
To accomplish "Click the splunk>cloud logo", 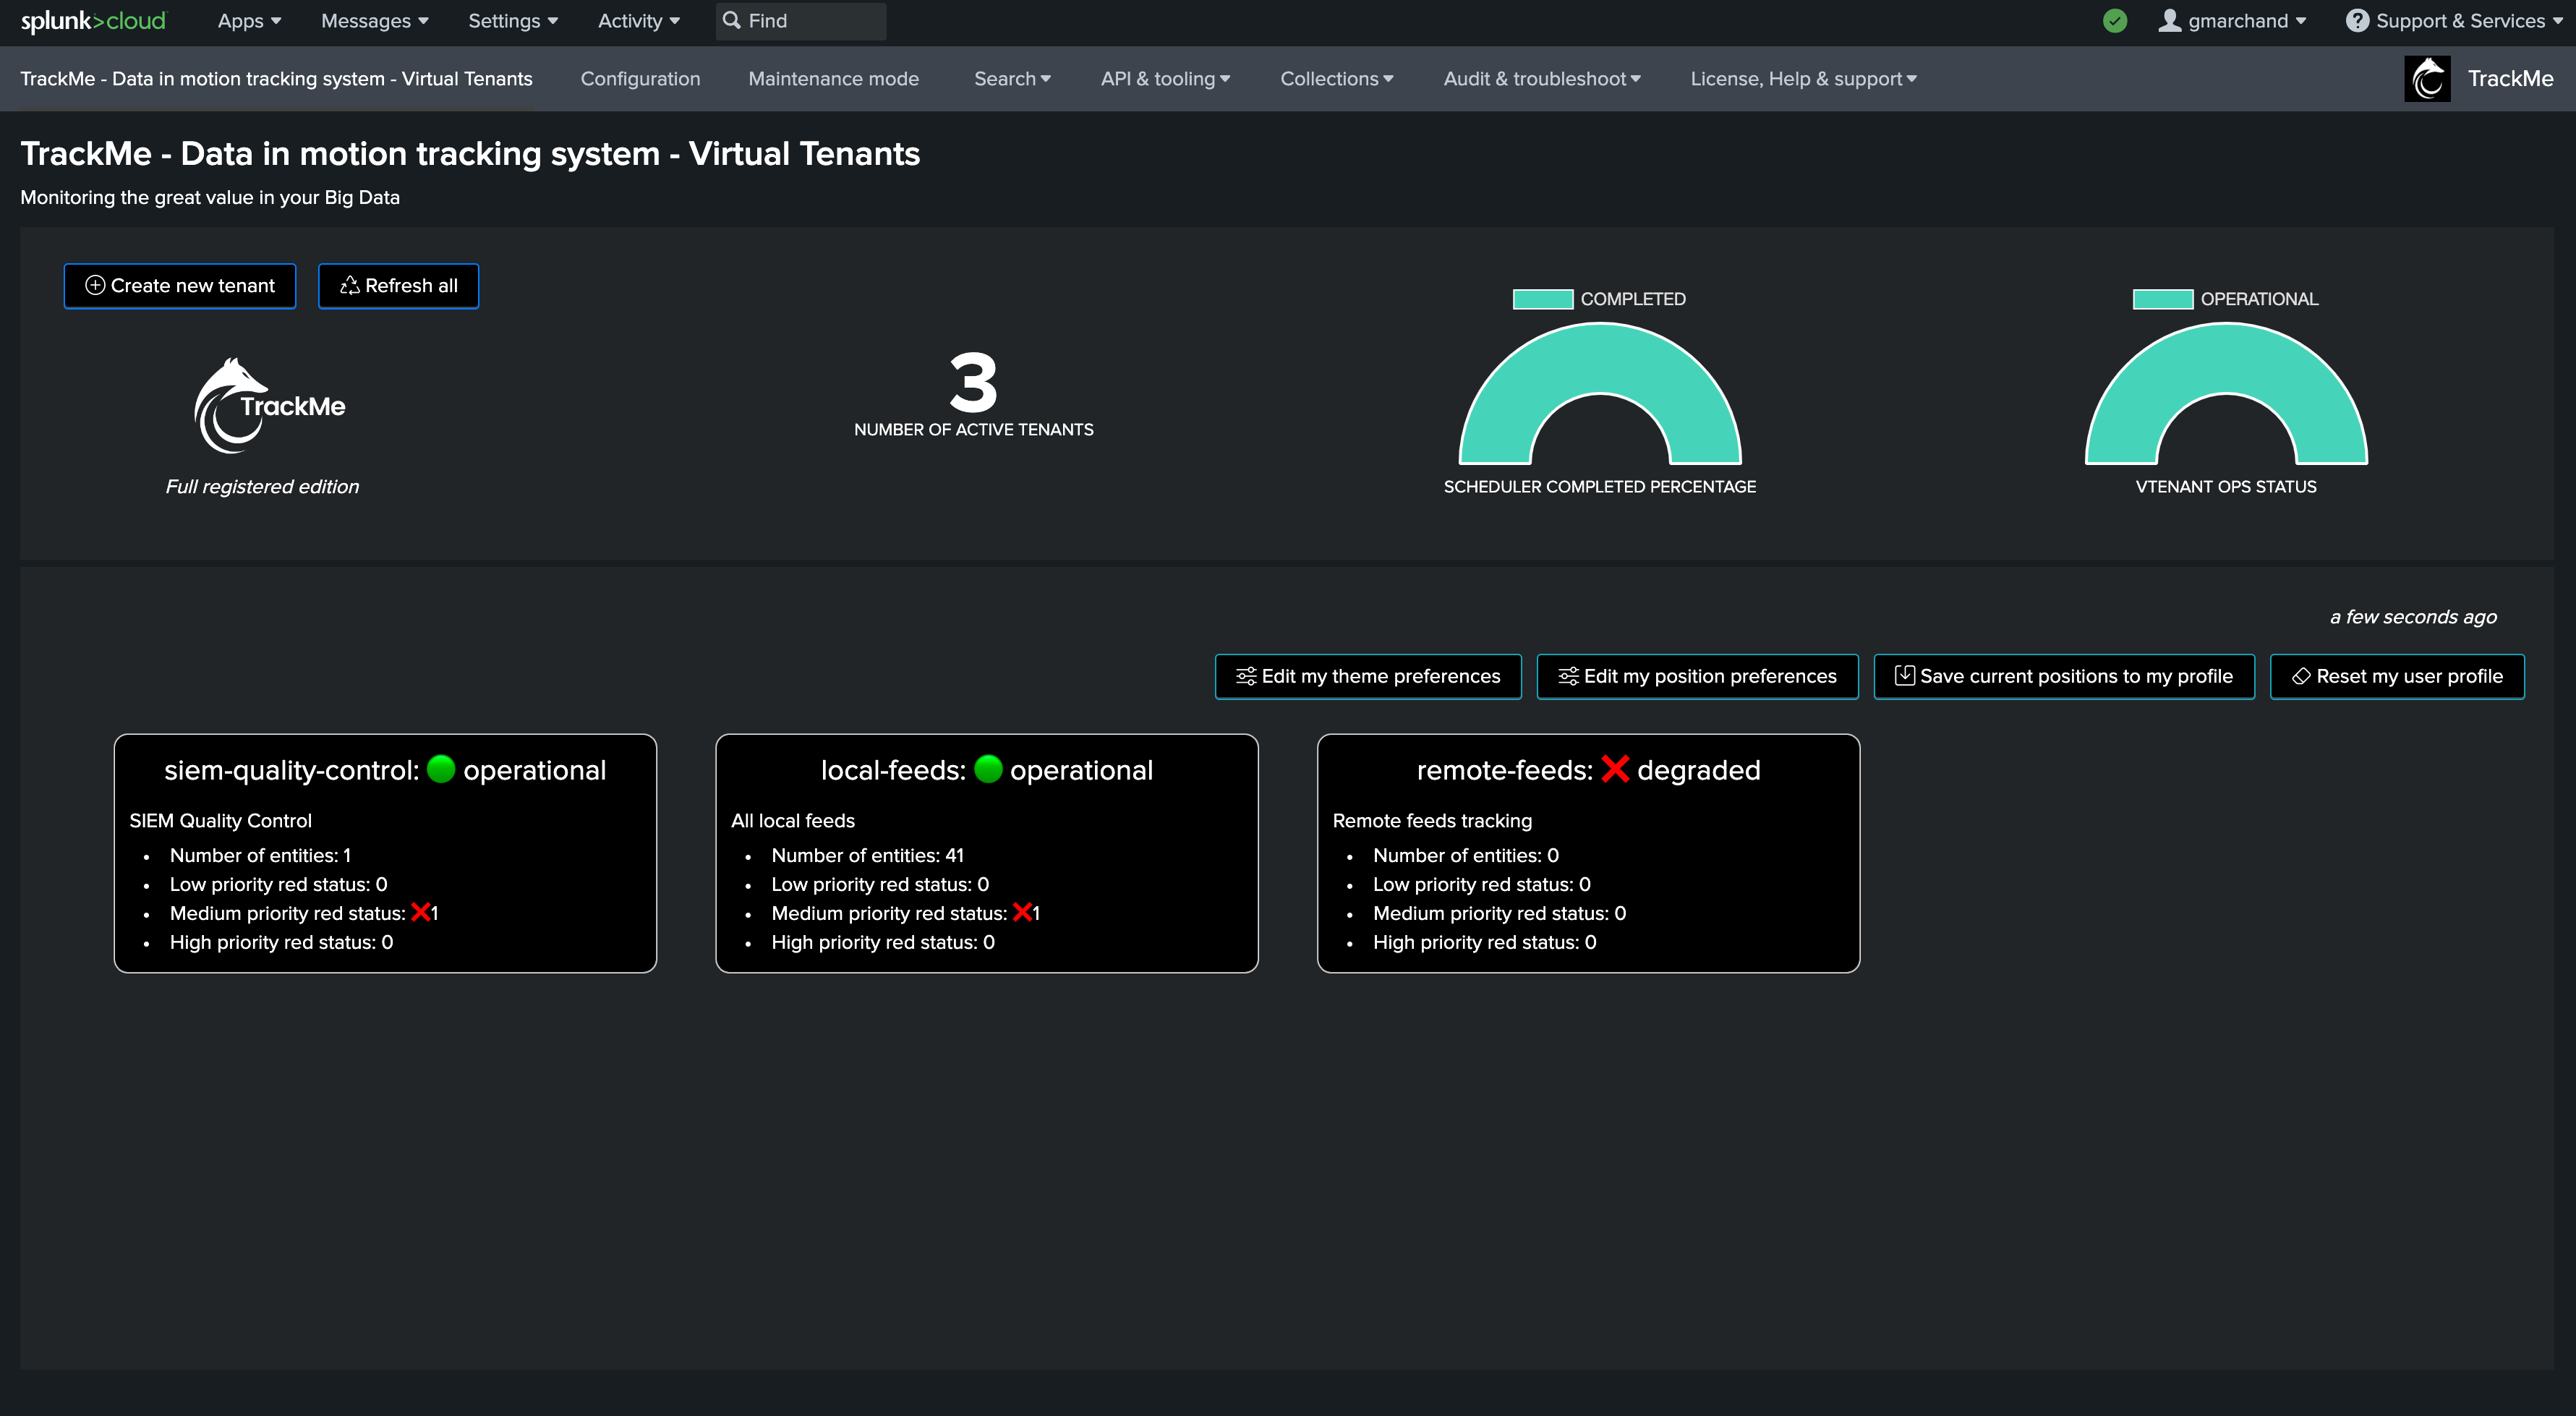I will (x=93, y=21).
